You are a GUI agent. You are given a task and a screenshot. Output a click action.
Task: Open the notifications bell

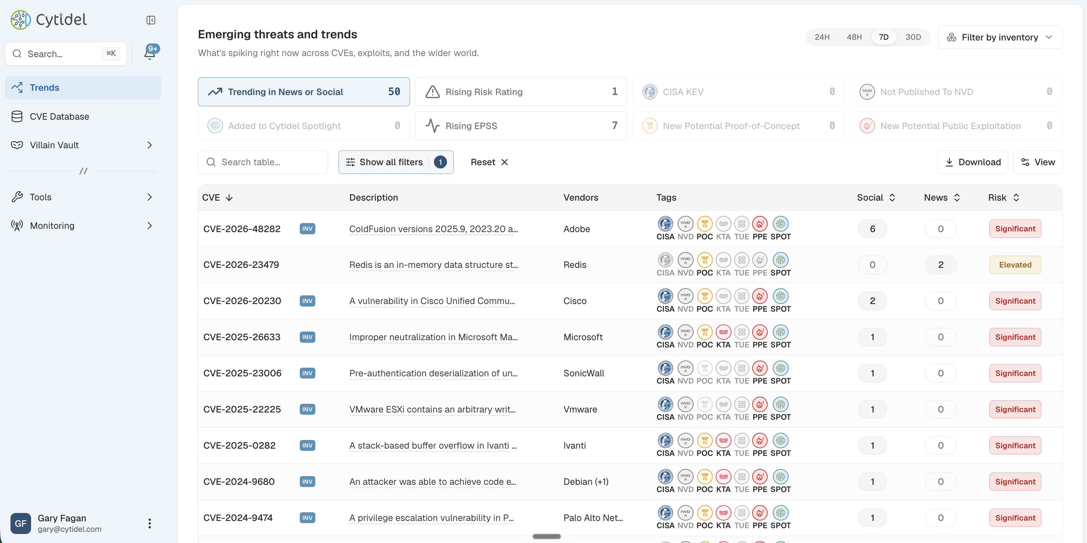149,53
